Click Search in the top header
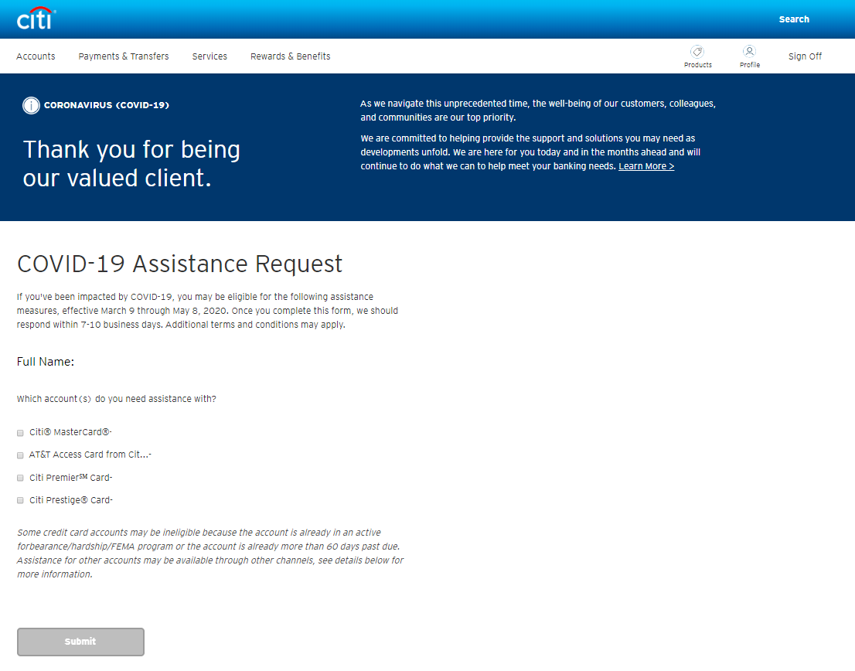The image size is (855, 671). coord(793,19)
